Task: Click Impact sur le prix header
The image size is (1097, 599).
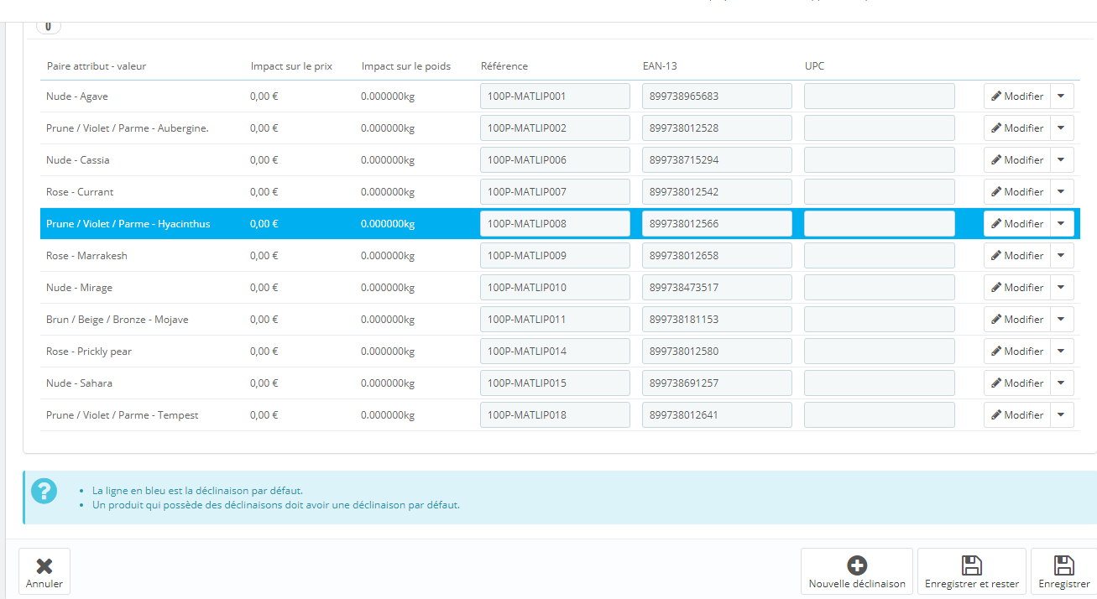Action: (291, 66)
